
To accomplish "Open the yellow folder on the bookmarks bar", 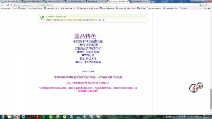I will [14, 8].
